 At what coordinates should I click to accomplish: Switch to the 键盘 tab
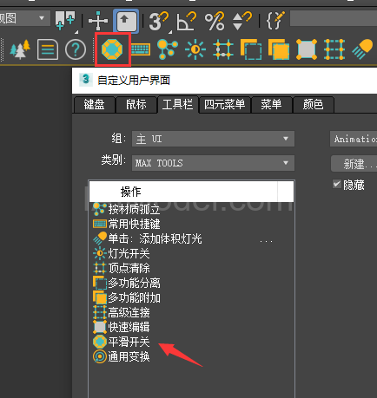click(x=94, y=104)
